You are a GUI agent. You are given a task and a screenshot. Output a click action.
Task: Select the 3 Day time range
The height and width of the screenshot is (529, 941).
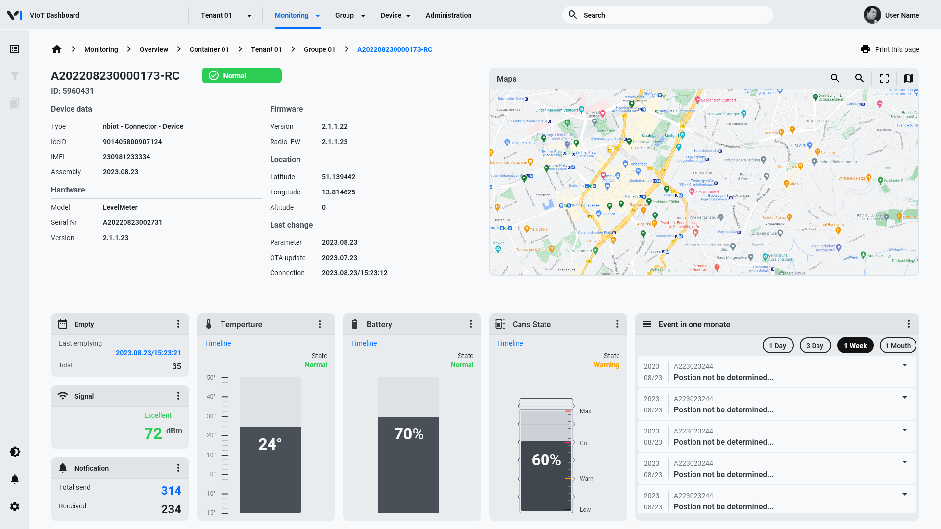tap(815, 346)
